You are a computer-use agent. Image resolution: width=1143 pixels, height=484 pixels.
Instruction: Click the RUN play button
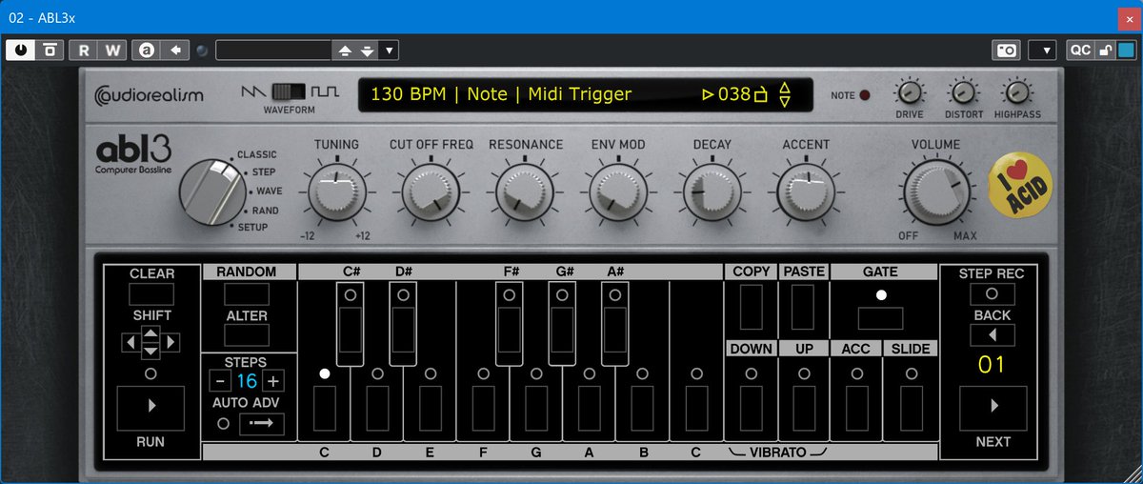click(x=150, y=407)
